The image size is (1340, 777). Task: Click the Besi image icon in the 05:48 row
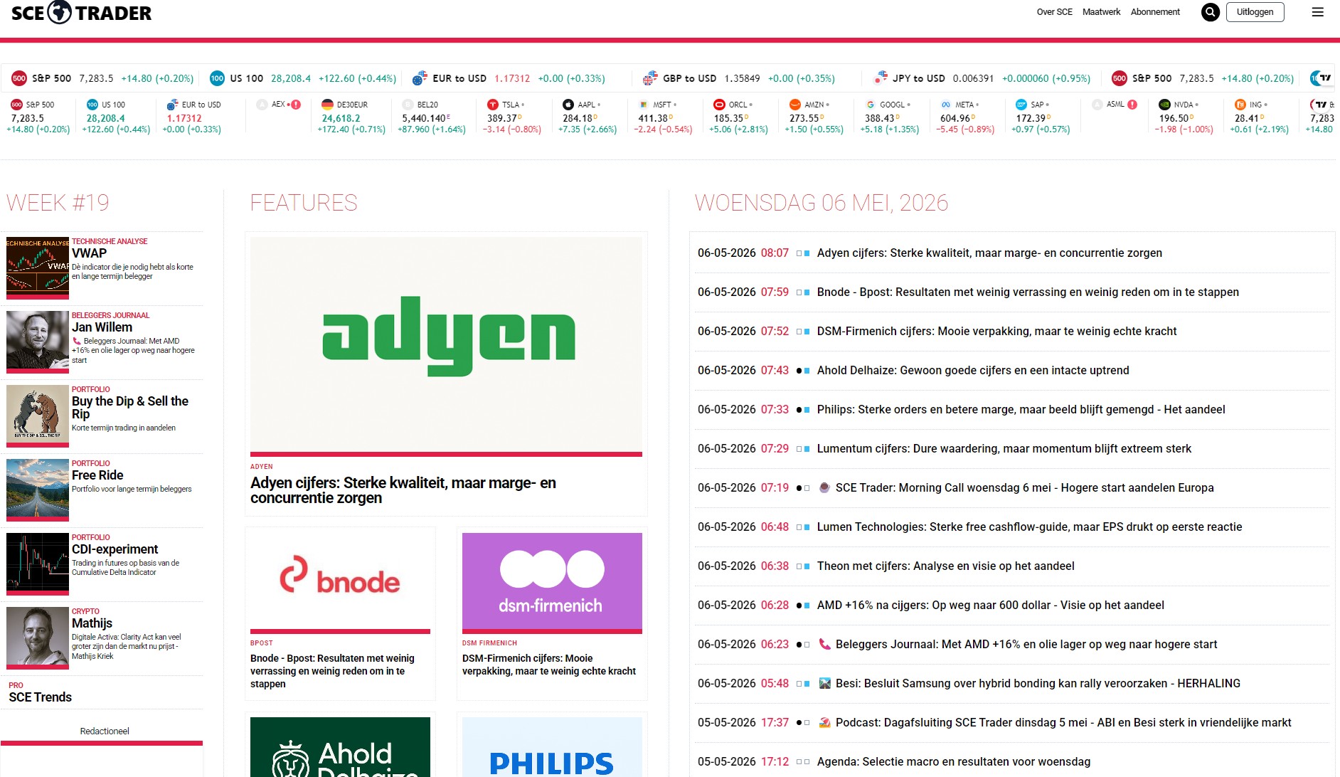(x=824, y=683)
